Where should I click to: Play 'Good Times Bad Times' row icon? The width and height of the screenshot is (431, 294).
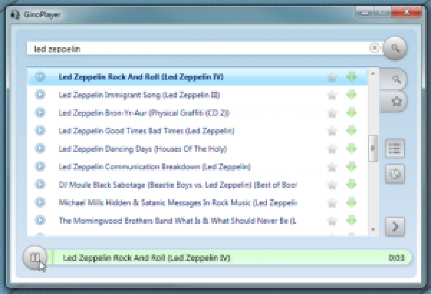pyautogui.click(x=40, y=131)
